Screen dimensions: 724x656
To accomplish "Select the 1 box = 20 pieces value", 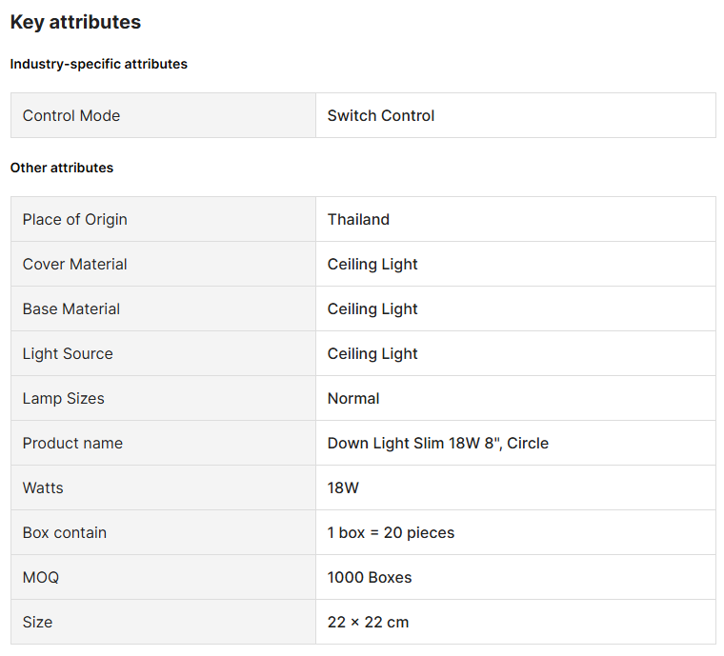I will pos(391,532).
